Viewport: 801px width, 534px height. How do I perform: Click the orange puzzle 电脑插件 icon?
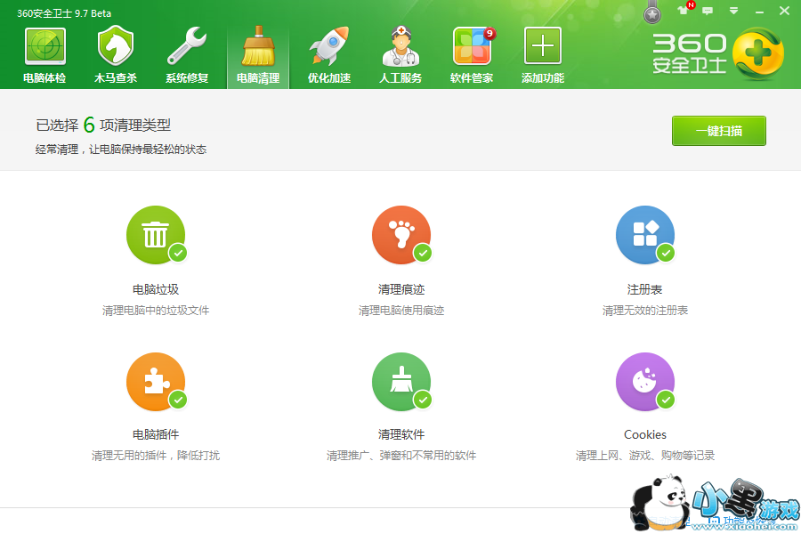point(156,382)
